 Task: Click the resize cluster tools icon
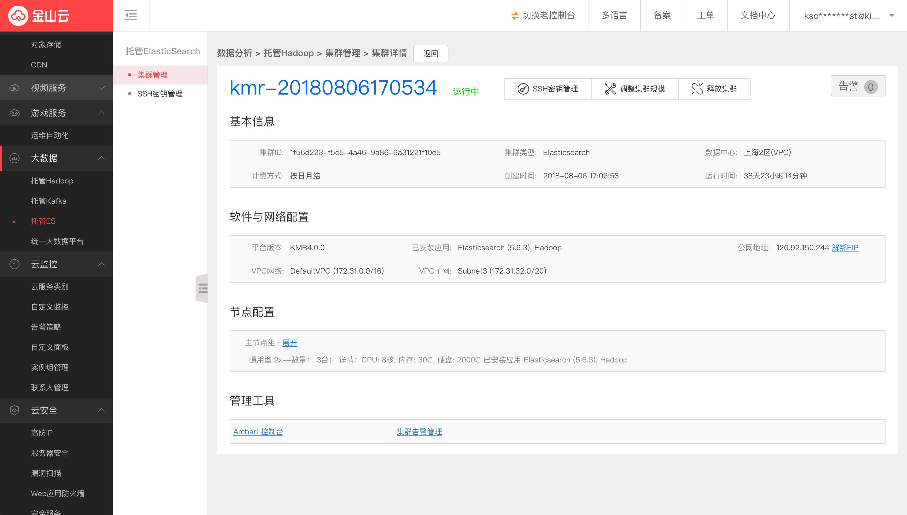(610, 89)
